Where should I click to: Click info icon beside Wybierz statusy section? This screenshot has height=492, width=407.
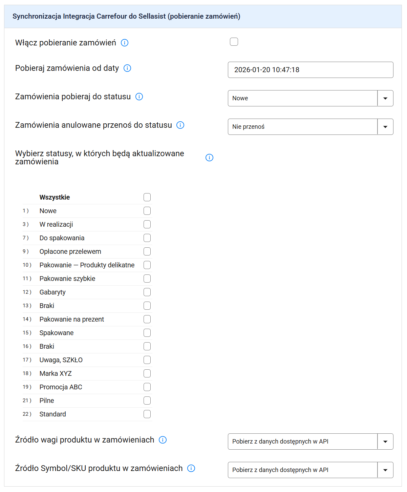pyautogui.click(x=210, y=158)
